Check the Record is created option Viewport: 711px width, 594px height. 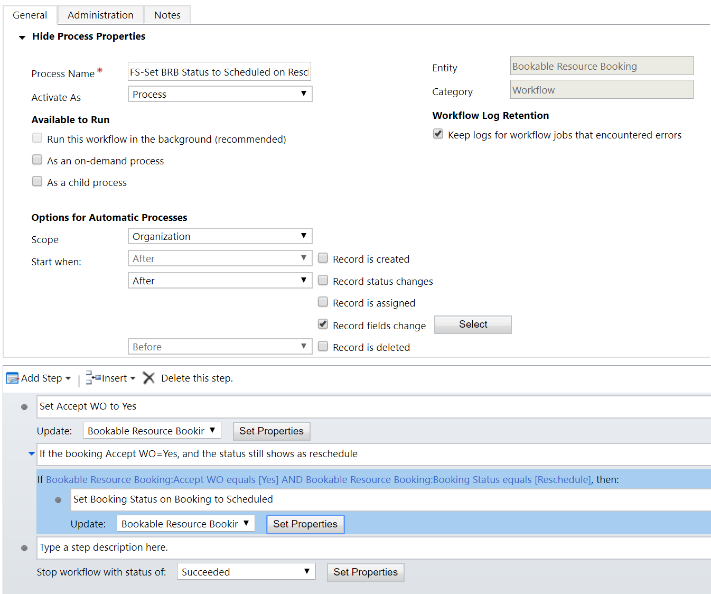point(323,258)
